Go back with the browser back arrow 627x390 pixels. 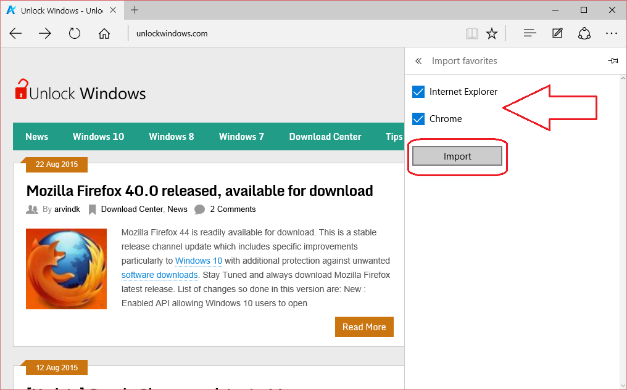click(15, 33)
